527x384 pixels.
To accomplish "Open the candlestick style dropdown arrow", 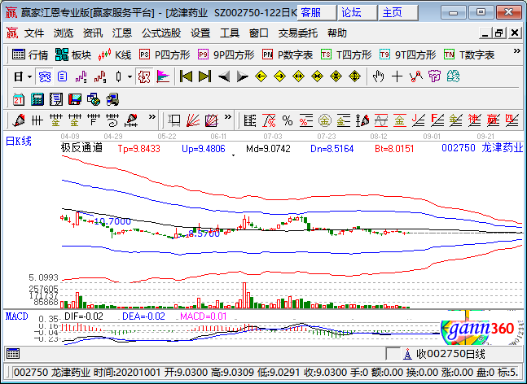I will click(x=130, y=76).
